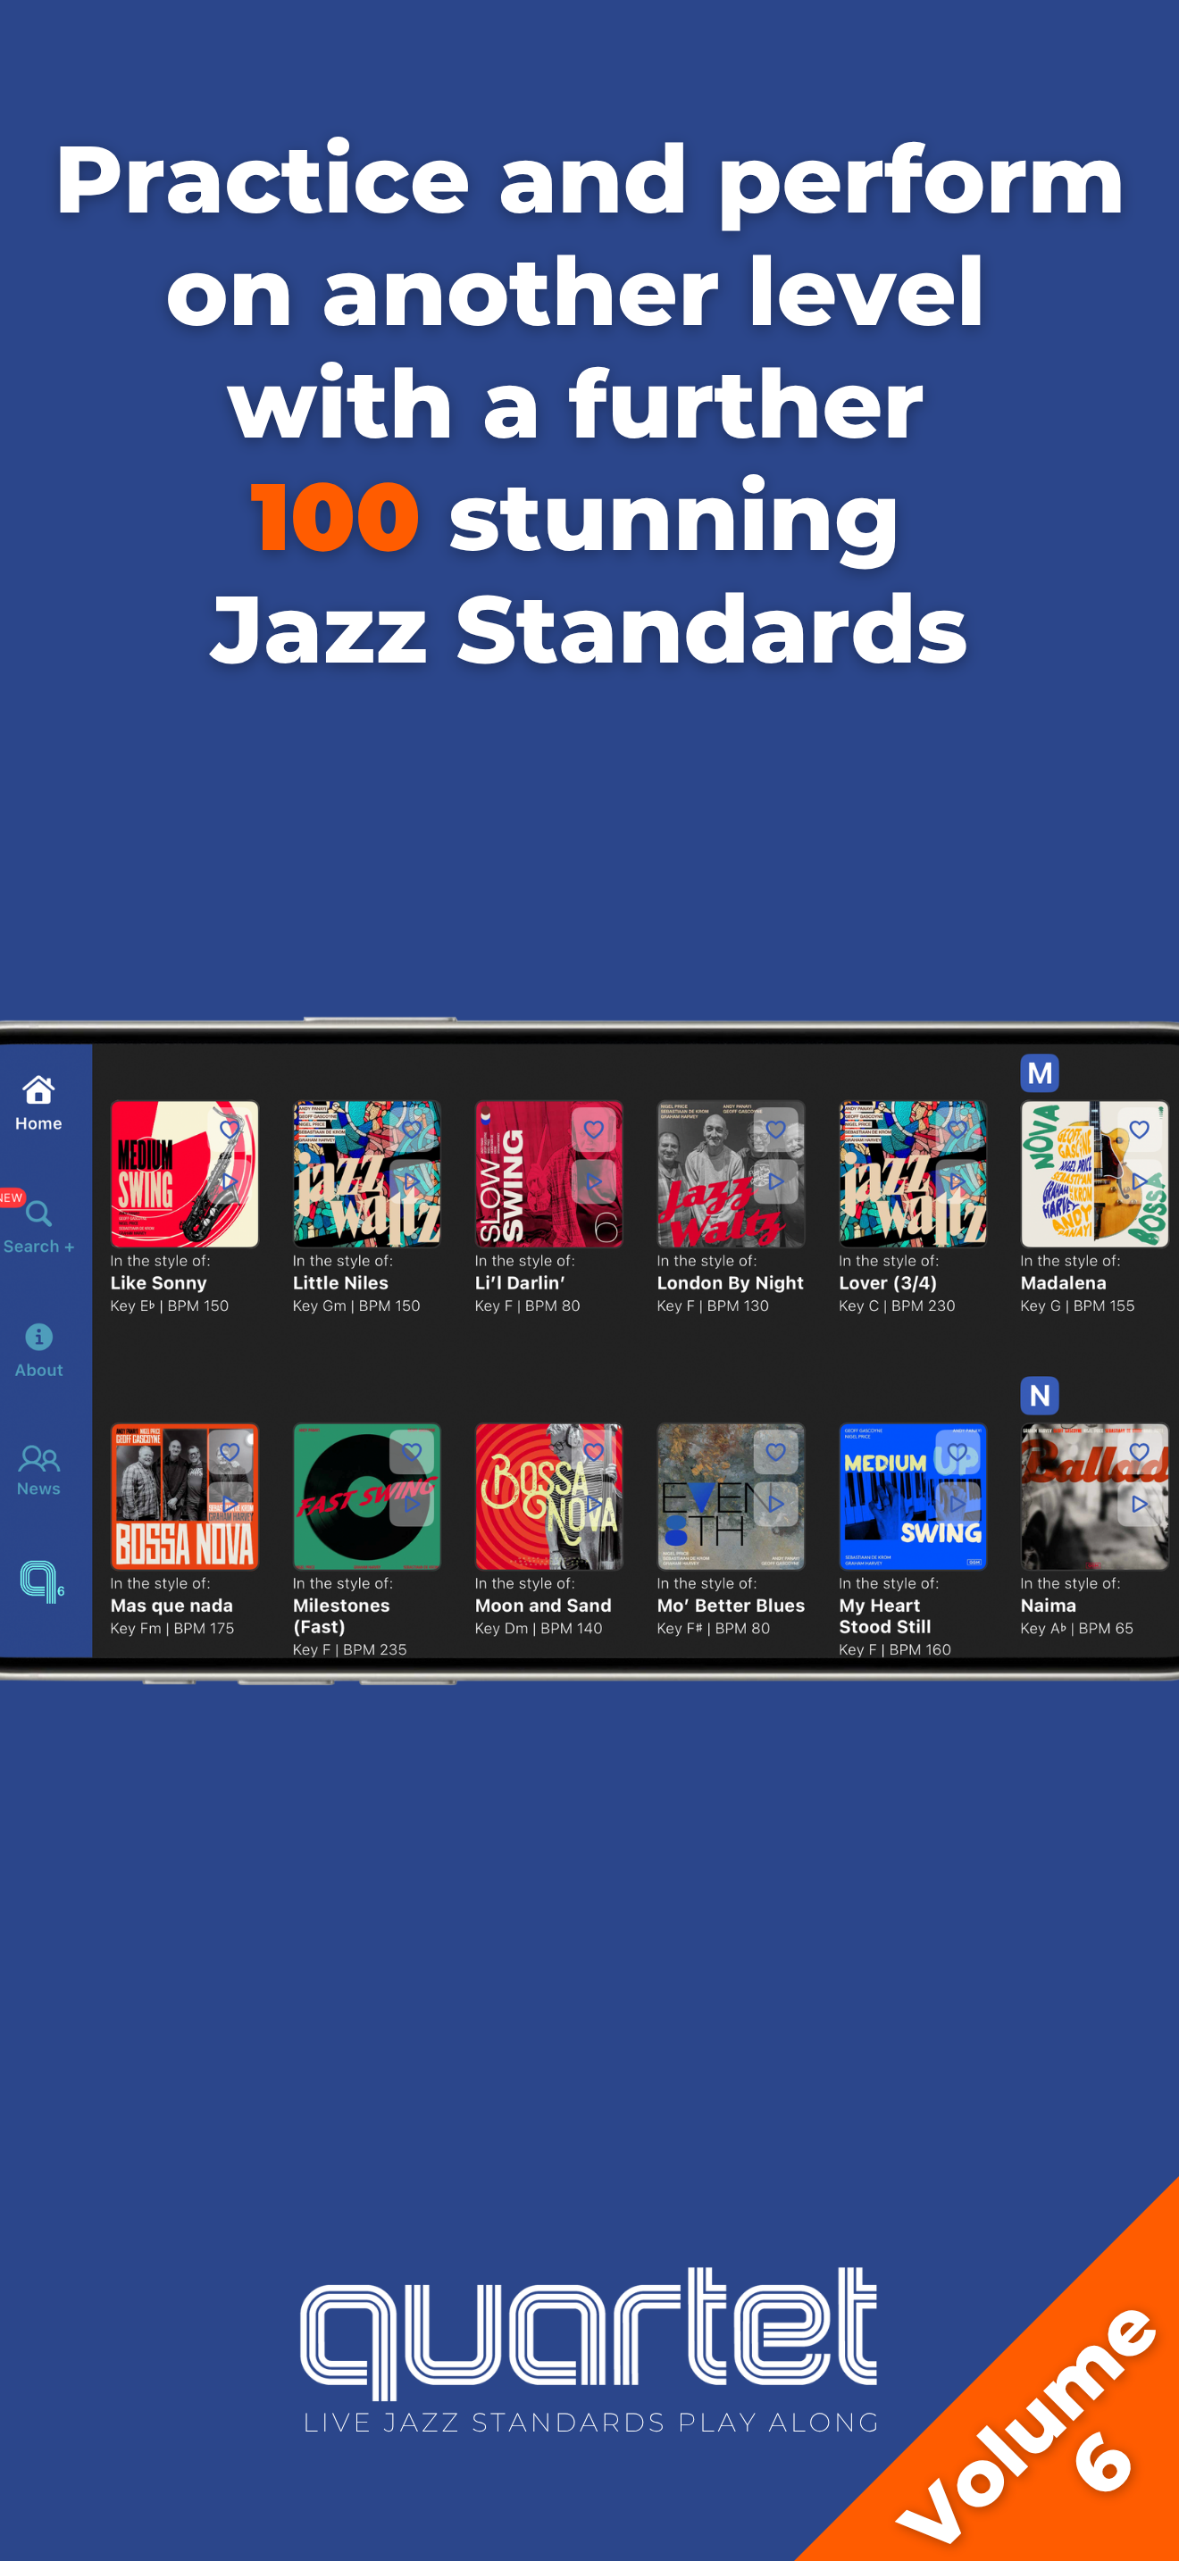Play London By Night

coord(775,1182)
